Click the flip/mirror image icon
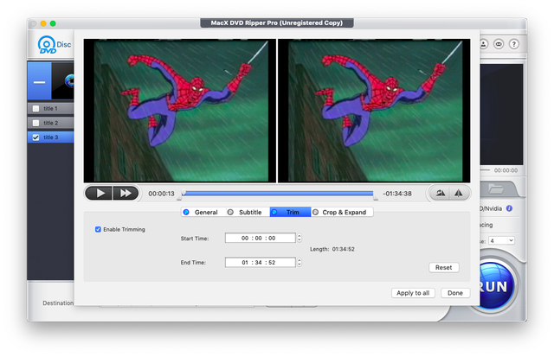Screen dimensions: 554x357 point(460,193)
